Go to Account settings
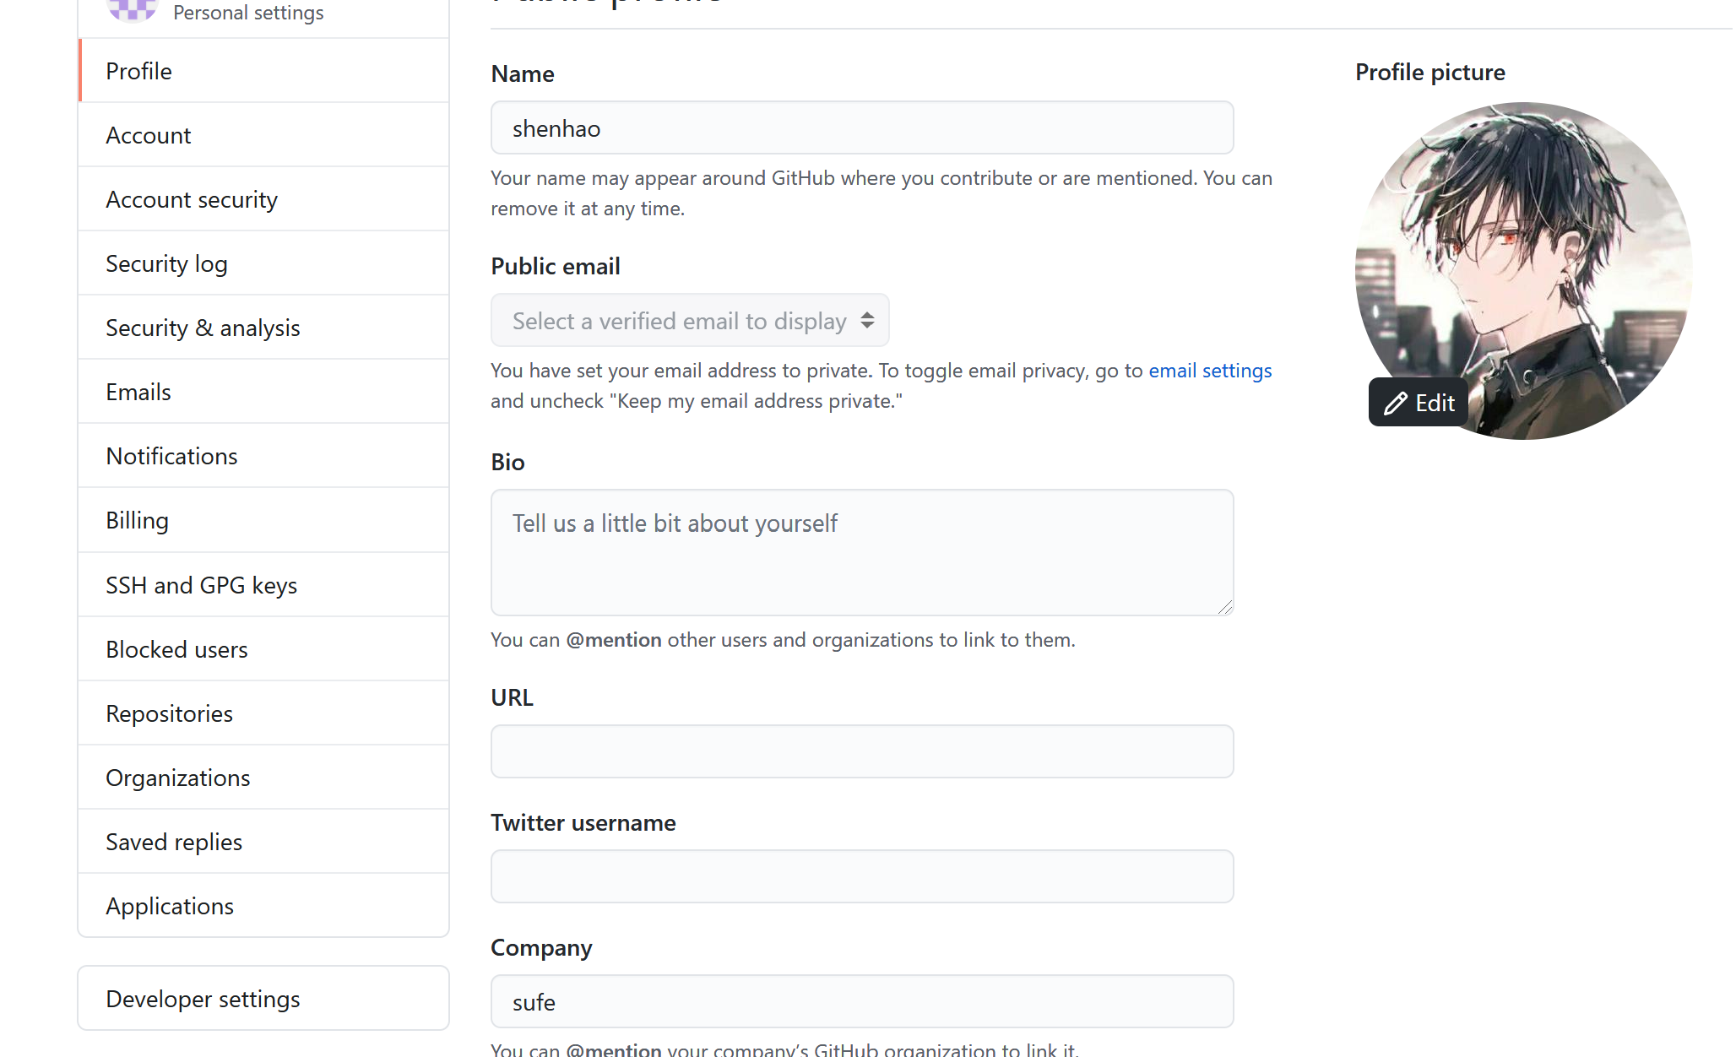 click(149, 135)
